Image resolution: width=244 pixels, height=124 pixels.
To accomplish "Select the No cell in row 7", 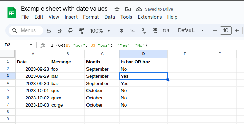I will [x=143, y=105].
